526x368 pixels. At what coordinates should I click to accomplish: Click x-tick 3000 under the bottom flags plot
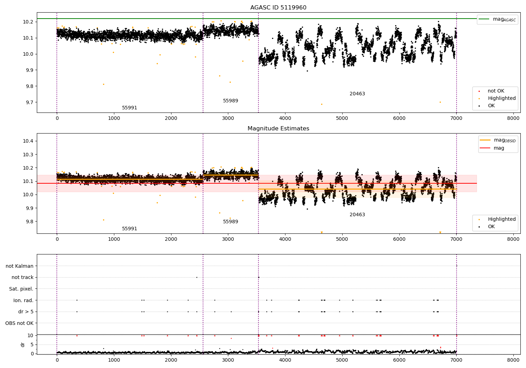coord(228,360)
